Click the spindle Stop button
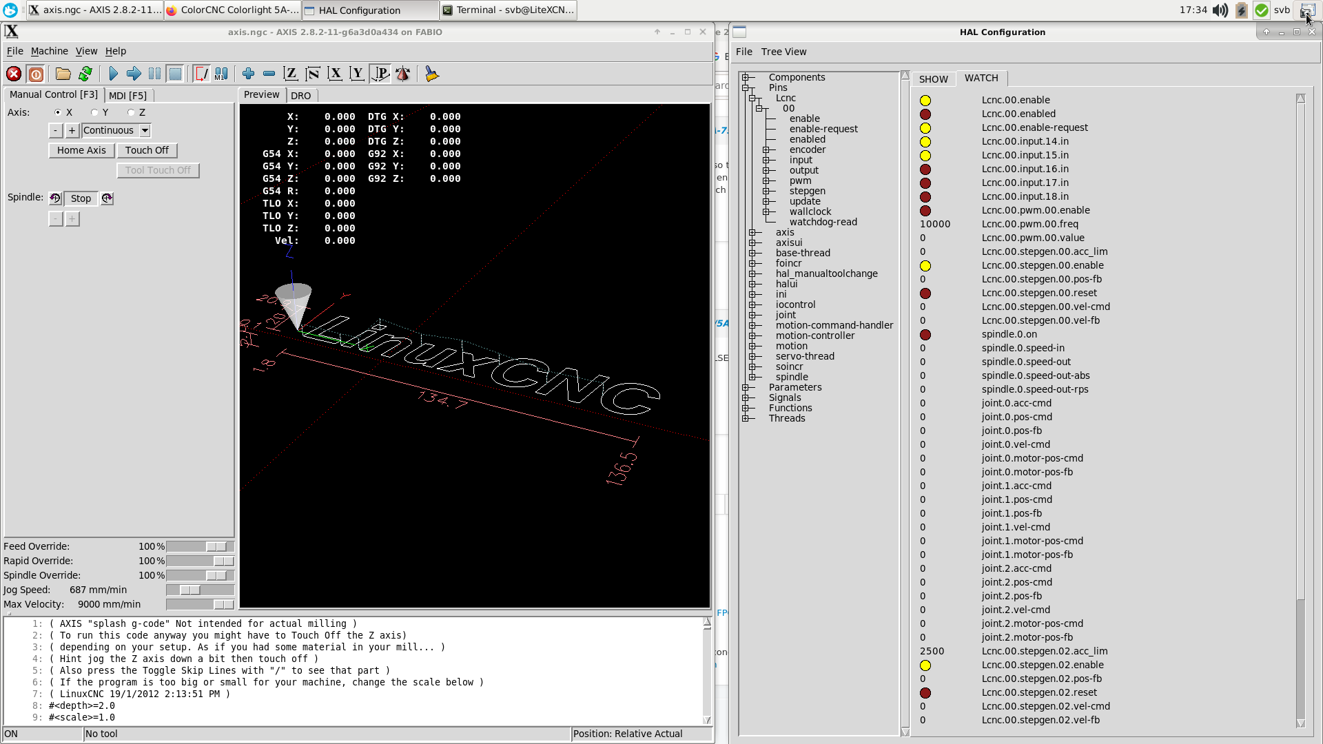 81,198
